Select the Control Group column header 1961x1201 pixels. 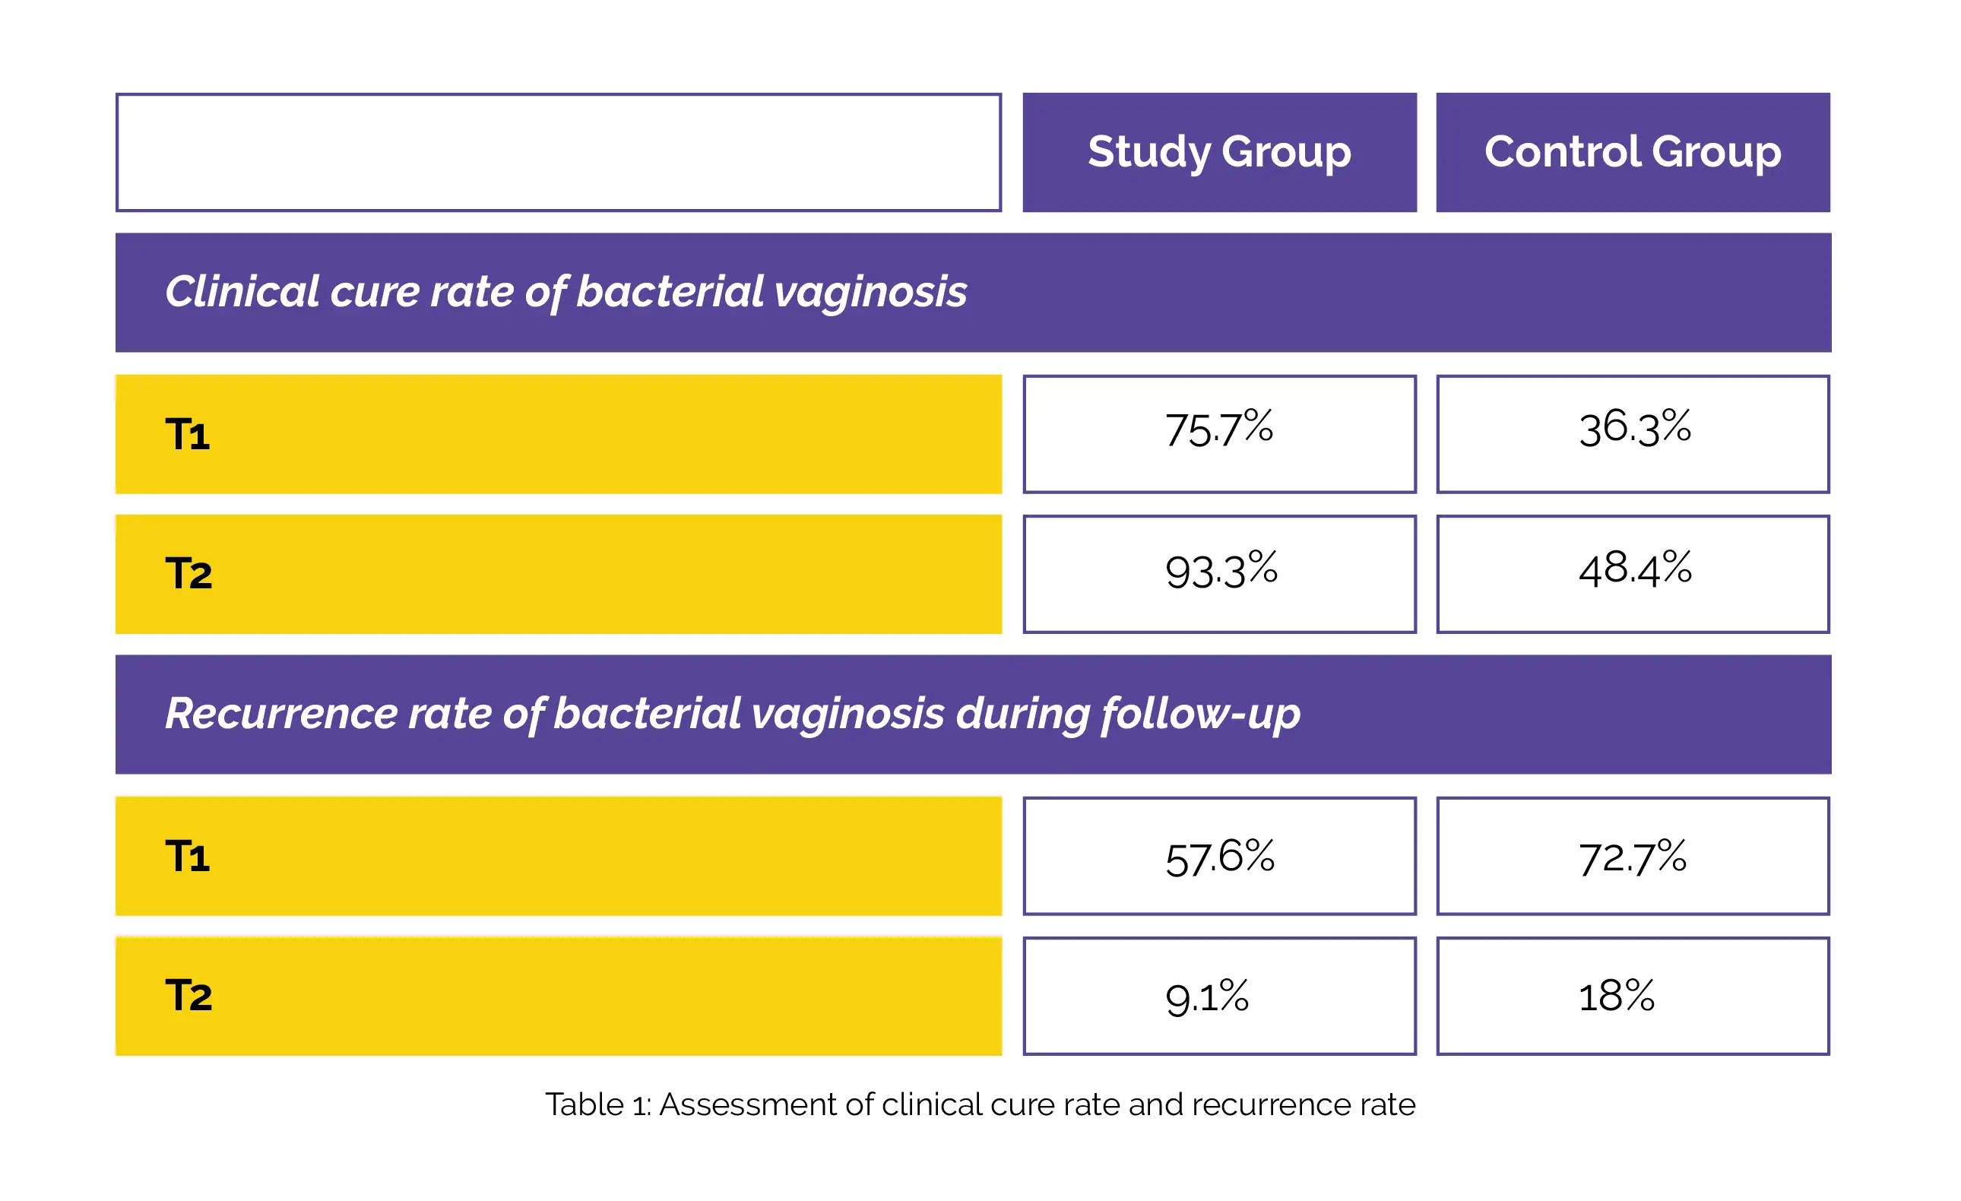1633,152
